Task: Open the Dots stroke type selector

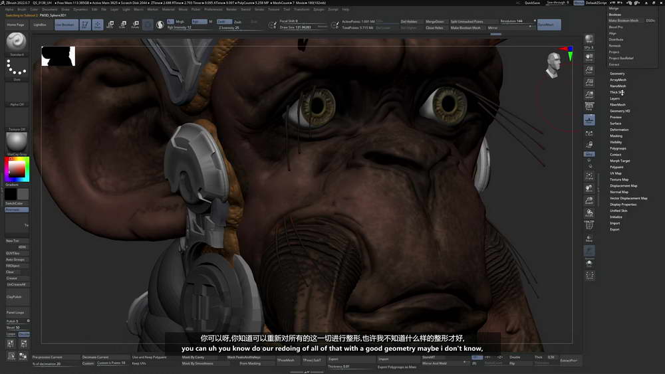Action: tap(17, 68)
